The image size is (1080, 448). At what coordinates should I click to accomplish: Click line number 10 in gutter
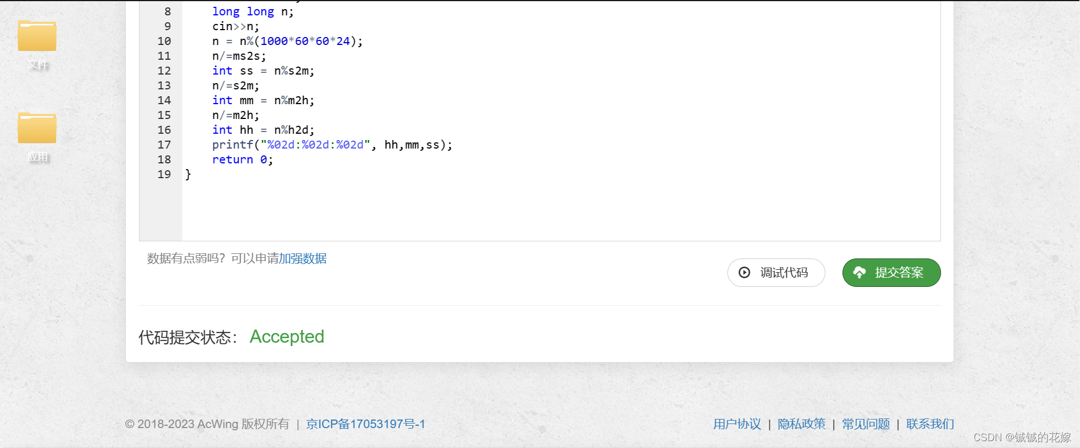pyautogui.click(x=164, y=41)
